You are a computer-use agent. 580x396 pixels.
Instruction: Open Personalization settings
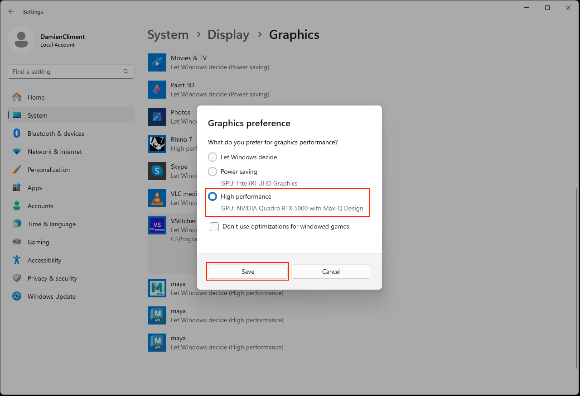[x=71, y=170]
